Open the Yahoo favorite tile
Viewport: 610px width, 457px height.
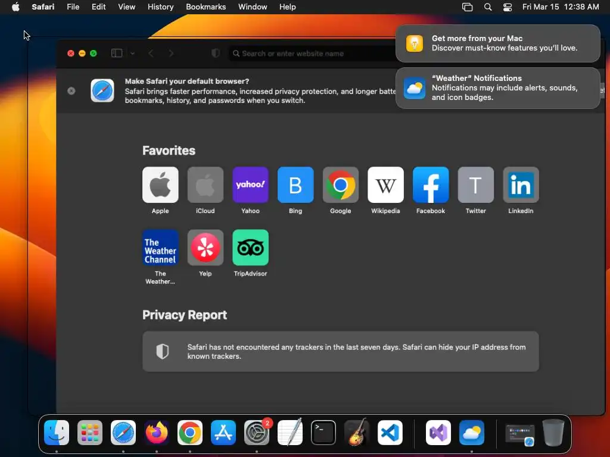pos(251,184)
